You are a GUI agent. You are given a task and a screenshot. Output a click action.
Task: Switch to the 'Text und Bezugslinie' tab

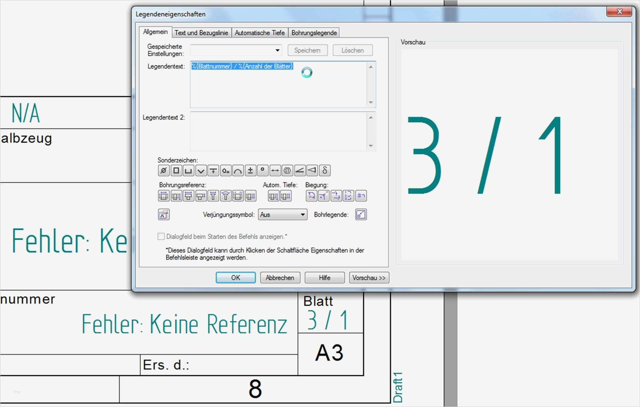202,33
